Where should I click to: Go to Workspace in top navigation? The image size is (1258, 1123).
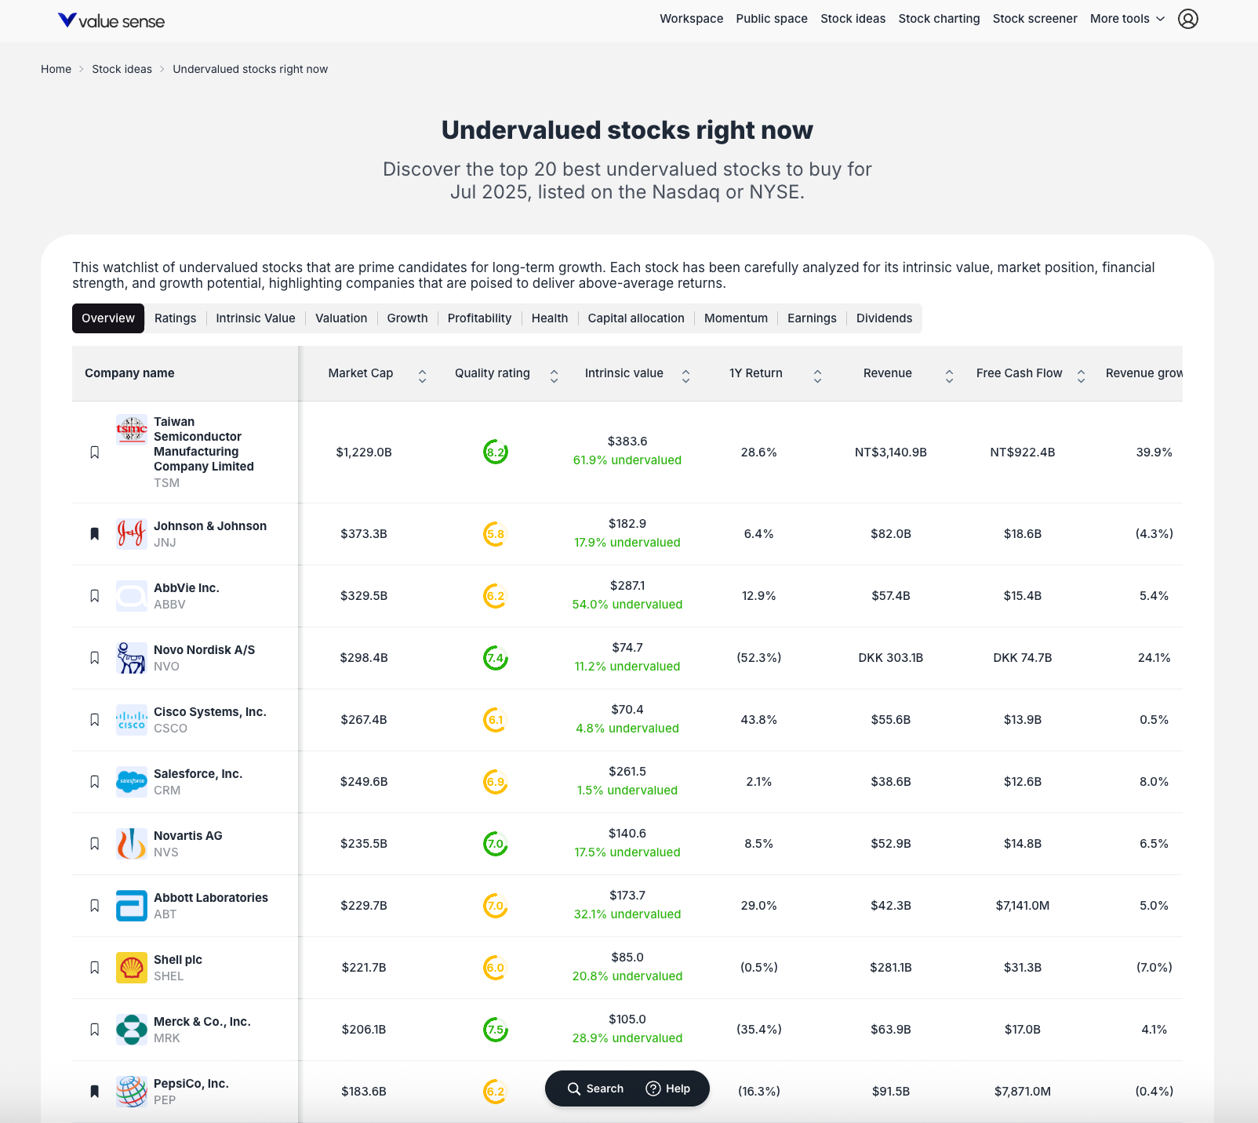[x=692, y=19]
